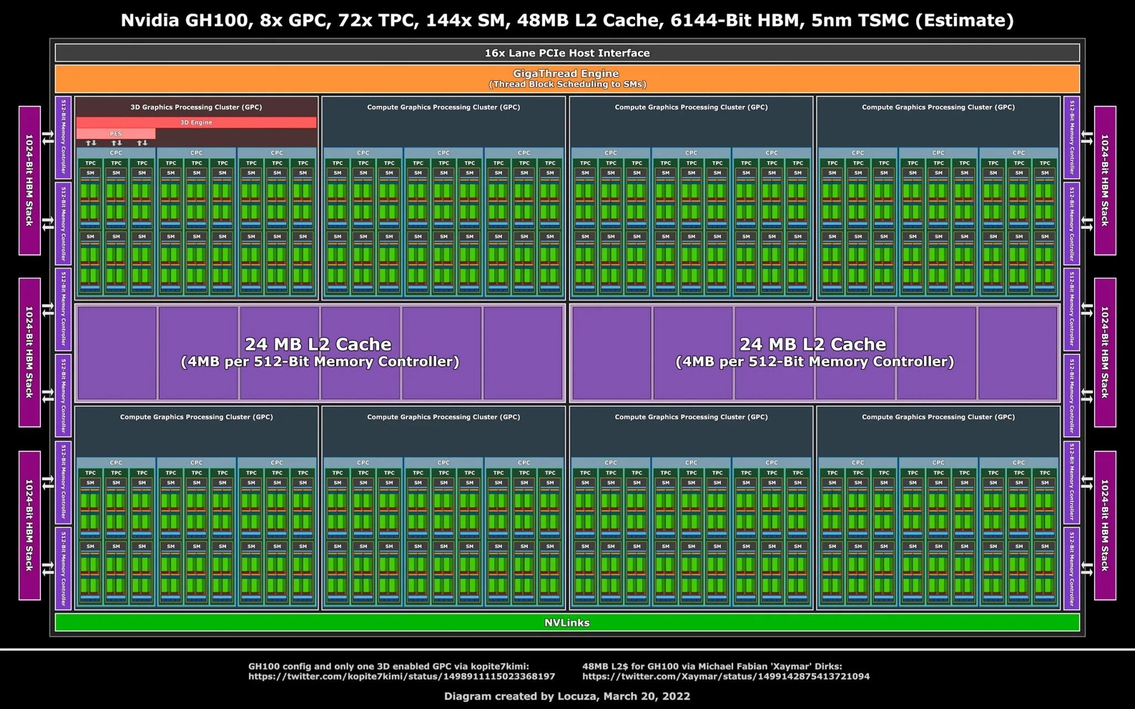
Task: Select the 3D Graphics Processing Cluster (GPC) label
Action: point(196,107)
